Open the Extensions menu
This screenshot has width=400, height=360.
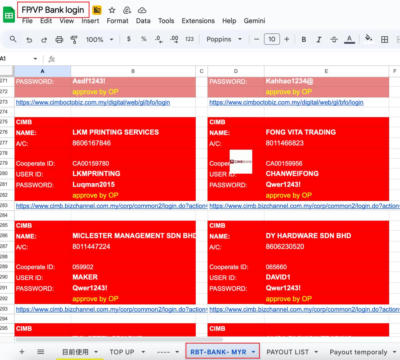coord(198,21)
